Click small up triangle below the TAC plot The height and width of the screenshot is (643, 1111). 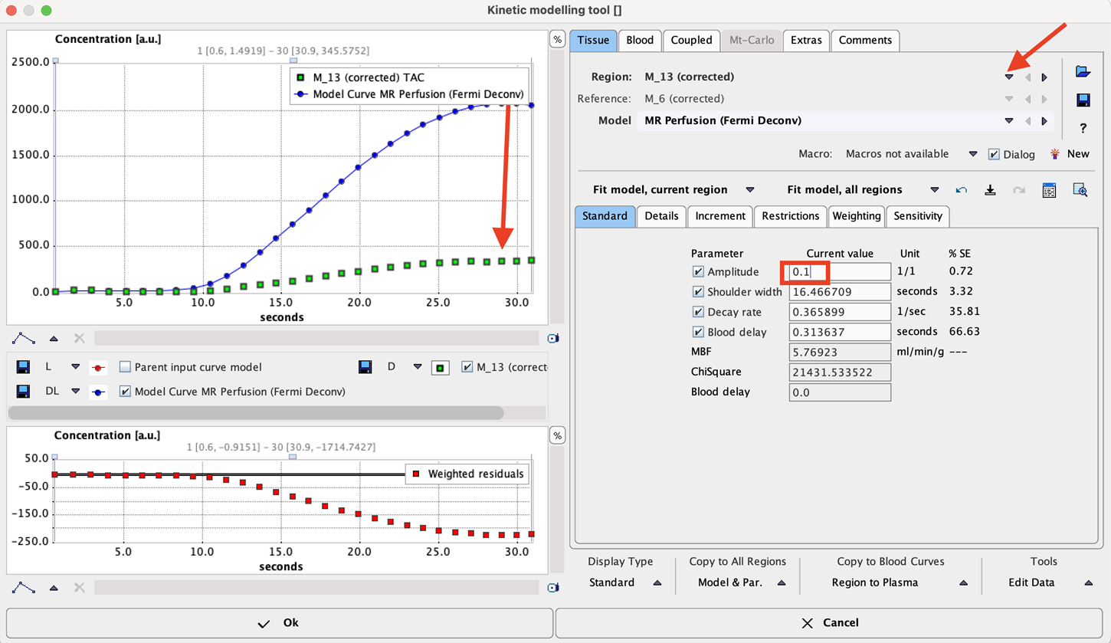(x=54, y=338)
